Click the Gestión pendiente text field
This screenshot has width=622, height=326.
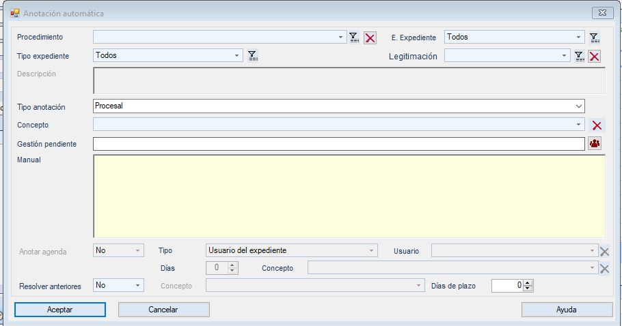coord(338,144)
